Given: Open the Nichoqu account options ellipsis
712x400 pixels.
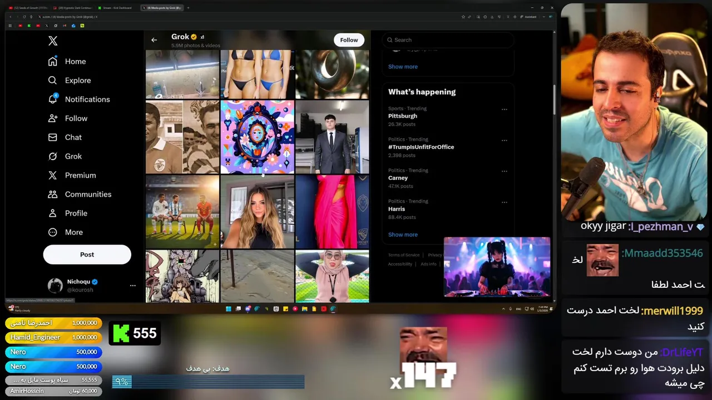Looking at the screenshot, I should (132, 286).
